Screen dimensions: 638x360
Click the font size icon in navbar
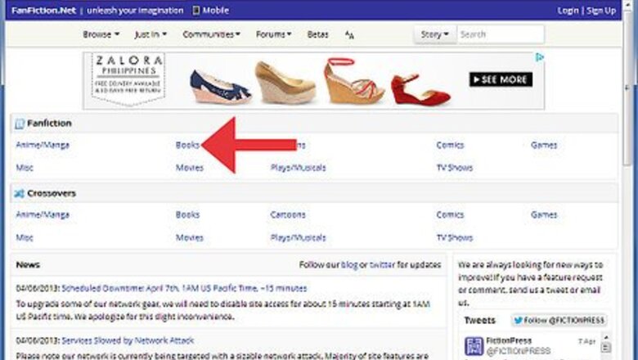pos(349,35)
